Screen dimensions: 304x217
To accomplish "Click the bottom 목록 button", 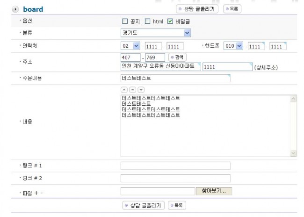I will [177, 205].
